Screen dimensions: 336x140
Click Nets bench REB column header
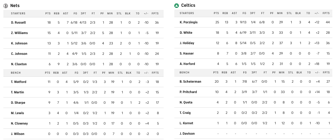click(x=57, y=73)
